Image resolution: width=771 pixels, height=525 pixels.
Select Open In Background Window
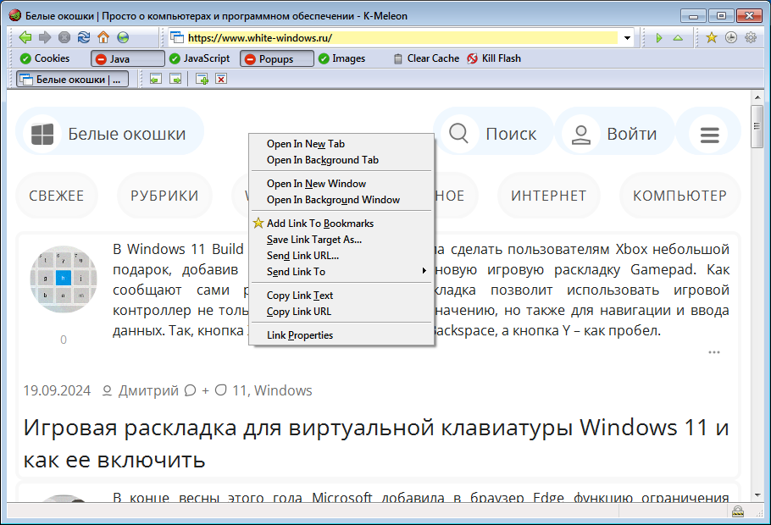[x=341, y=200]
